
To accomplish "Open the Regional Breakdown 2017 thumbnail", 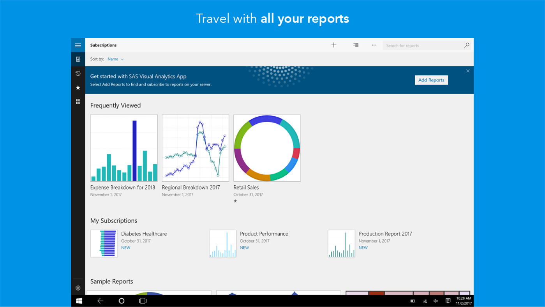I will pos(195,147).
